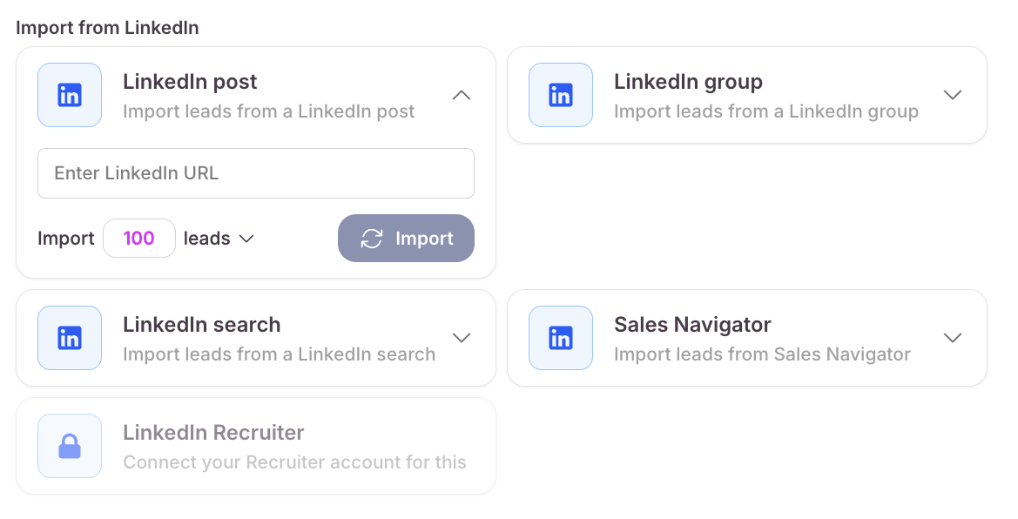The width and height of the screenshot is (1018, 519).
Task: Click the Enter LinkedIn URL field
Action: coord(256,173)
